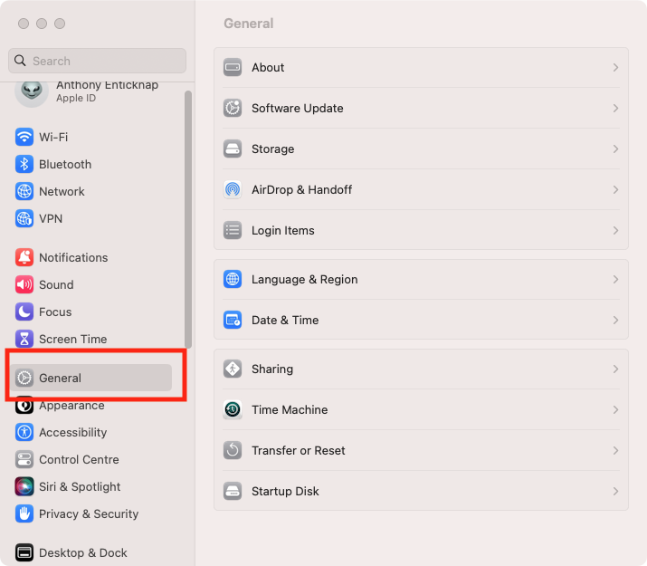Click the Date & Time calendar icon

(x=233, y=321)
